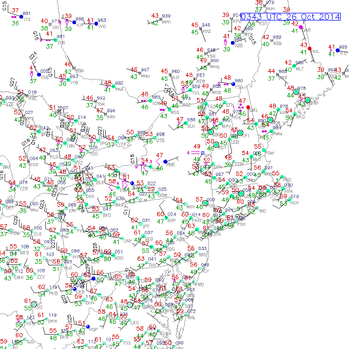Click the MLT station label
The width and height of the screenshot is (349, 349).
(x=300, y=69)
